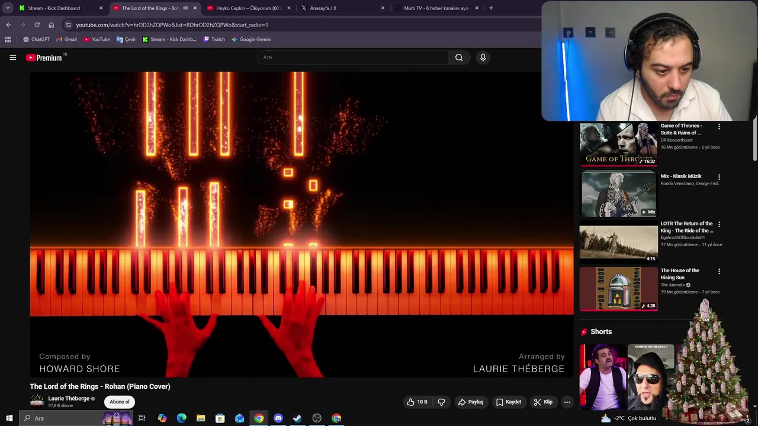Image resolution: width=758 pixels, height=426 pixels.
Task: Click the Paylaş share button
Action: pos(471,402)
